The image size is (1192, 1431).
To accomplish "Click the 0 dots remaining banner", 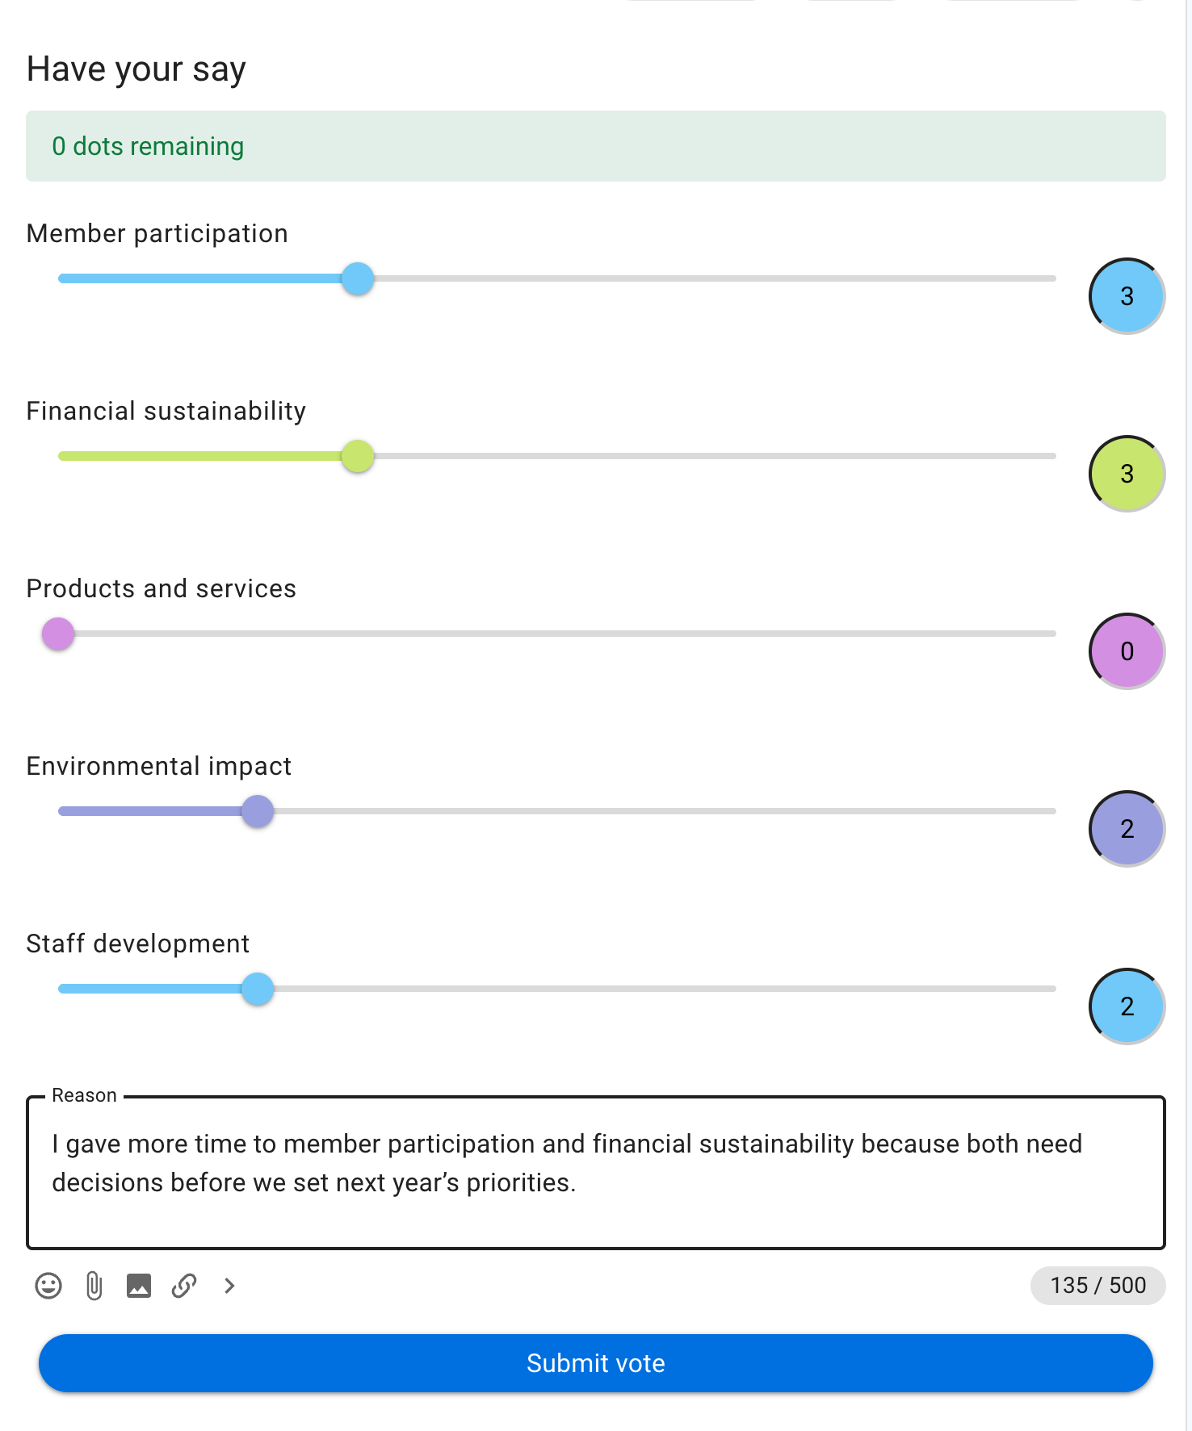I will (x=596, y=146).
